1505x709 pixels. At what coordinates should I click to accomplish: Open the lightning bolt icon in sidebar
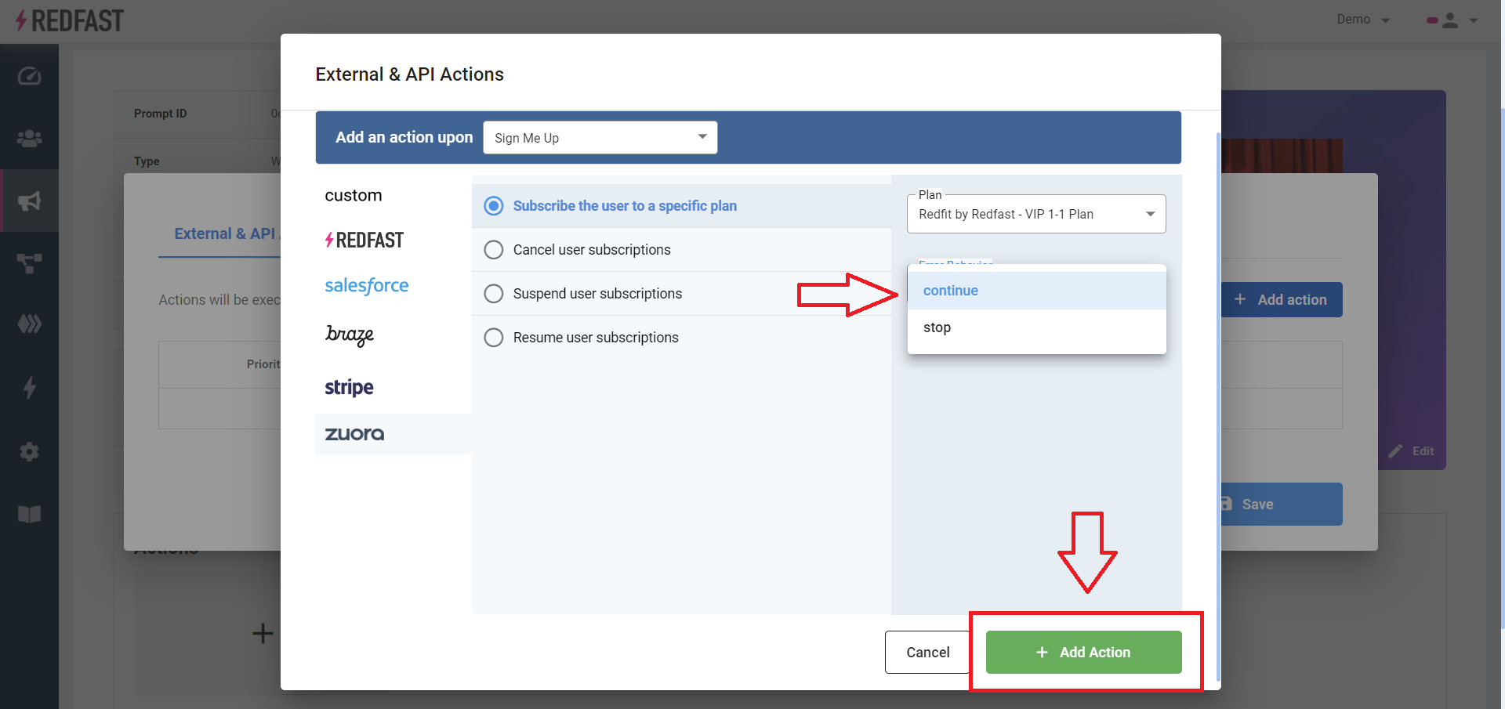click(x=29, y=387)
